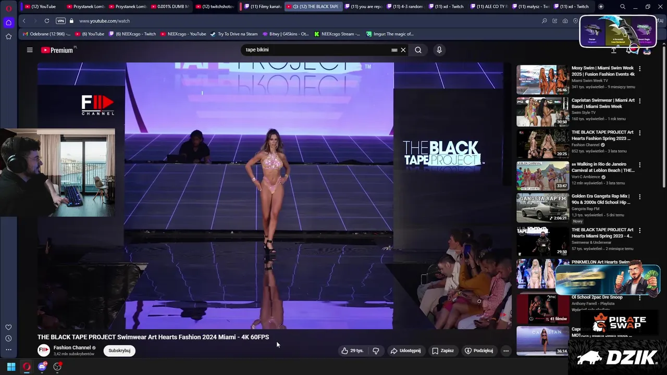Open Opera sidebar history clock icon
The height and width of the screenshot is (375, 667).
pyautogui.click(x=8, y=339)
